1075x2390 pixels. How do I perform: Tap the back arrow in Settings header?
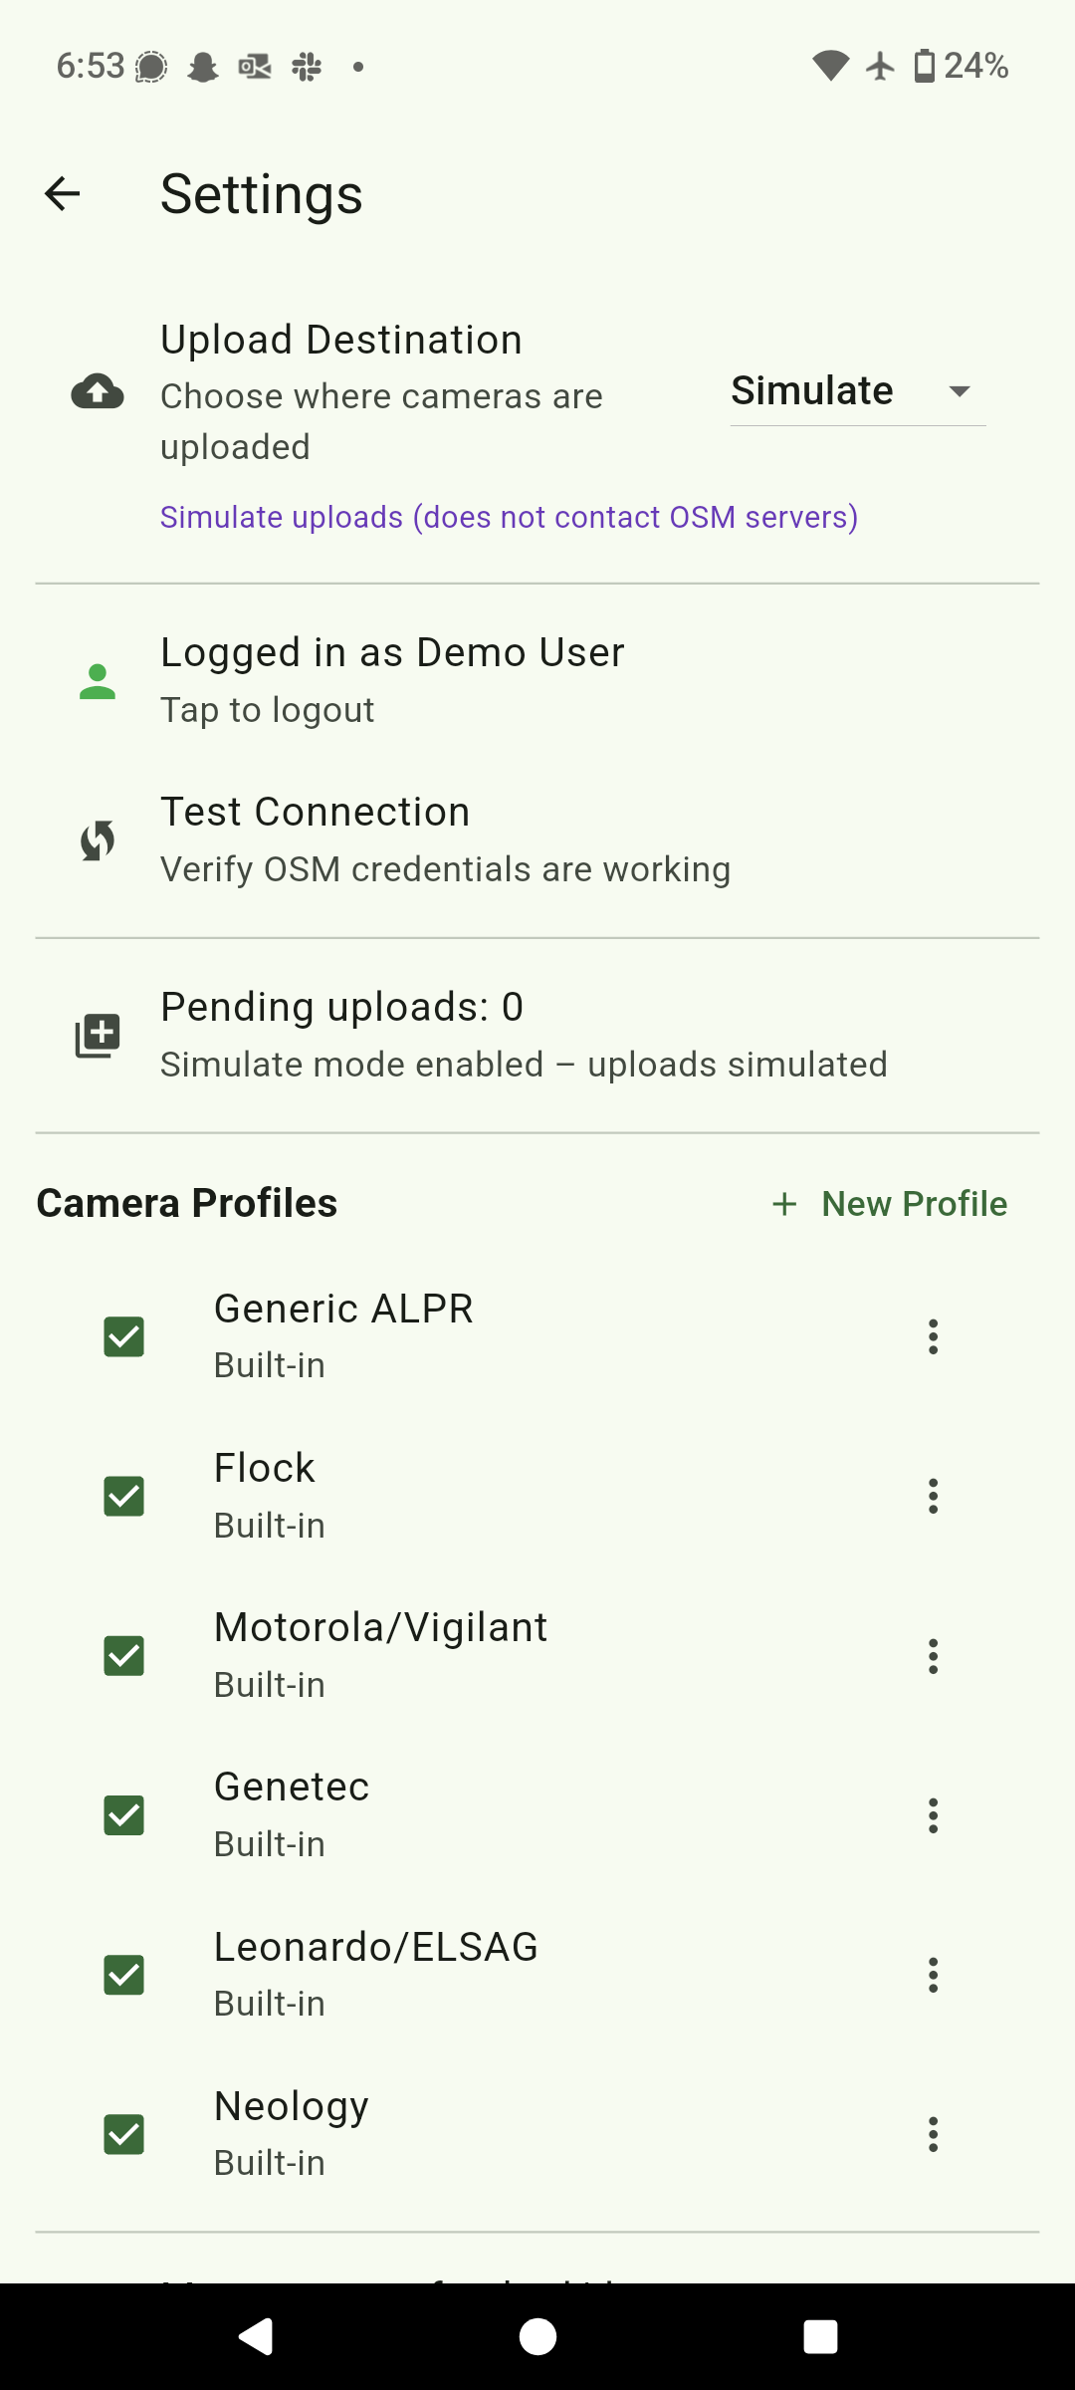coord(62,193)
